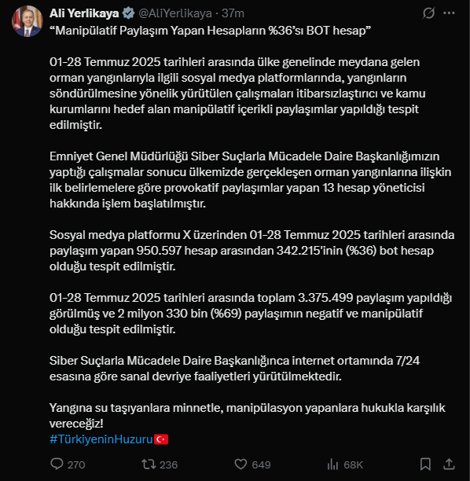Open the view analytics bar-chart icon
Image resolution: width=470 pixels, height=481 pixels.
tap(333, 464)
